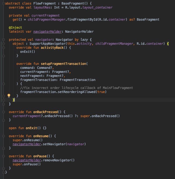Click 'nextFragment: Fragment?' parameter

[42, 76]
